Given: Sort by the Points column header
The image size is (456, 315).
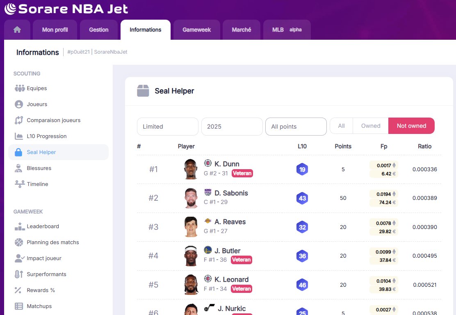Looking at the screenshot, I should (343, 147).
